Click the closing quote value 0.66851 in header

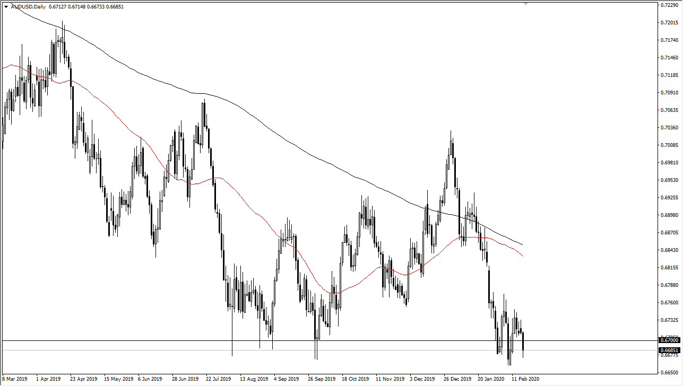[x=115, y=6]
